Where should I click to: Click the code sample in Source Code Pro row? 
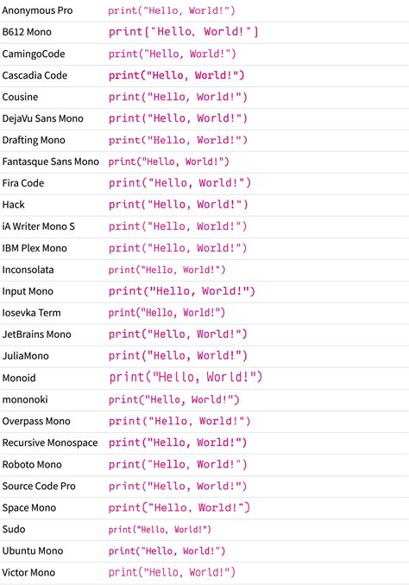[x=178, y=486]
